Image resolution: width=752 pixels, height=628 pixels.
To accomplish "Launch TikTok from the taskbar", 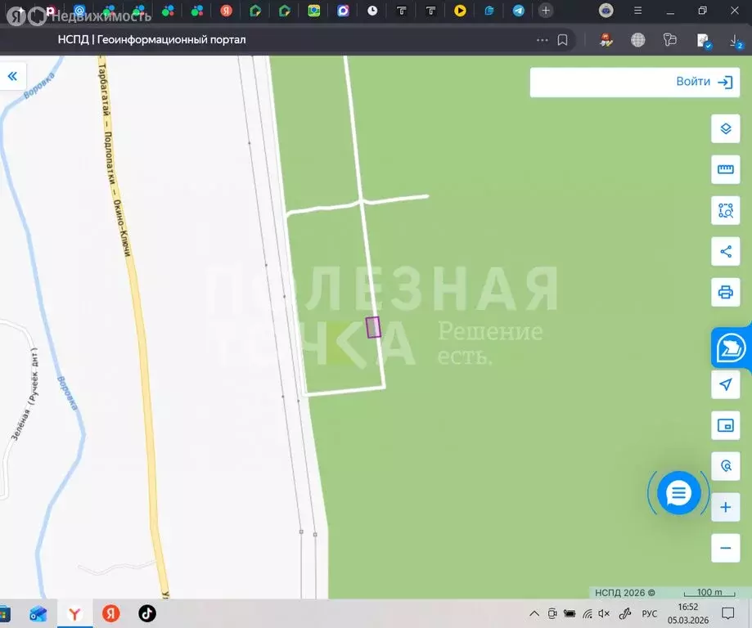I will [146, 613].
